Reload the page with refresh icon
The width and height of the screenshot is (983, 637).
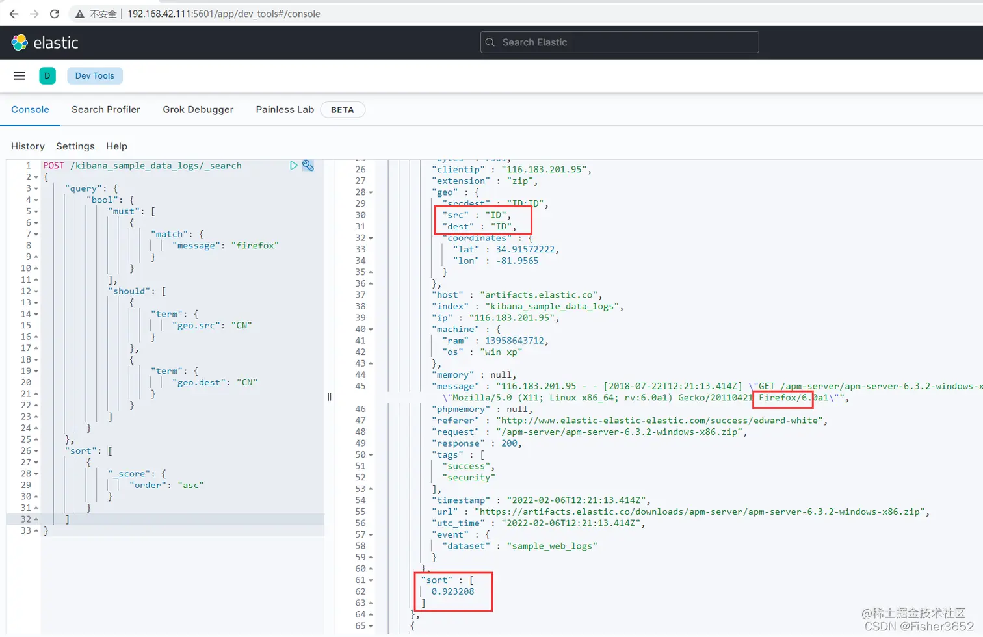click(x=55, y=14)
